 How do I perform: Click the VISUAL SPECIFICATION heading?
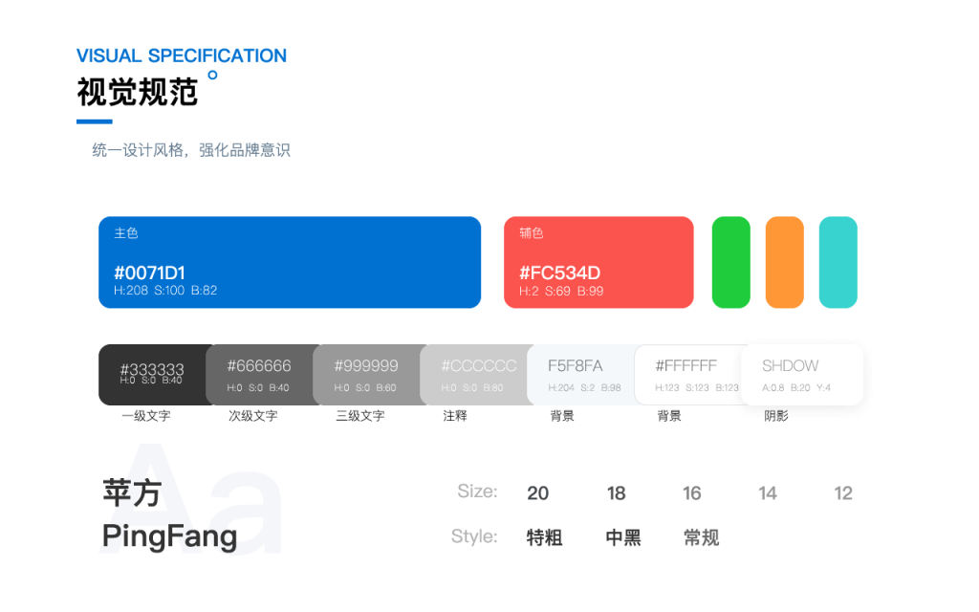[182, 55]
